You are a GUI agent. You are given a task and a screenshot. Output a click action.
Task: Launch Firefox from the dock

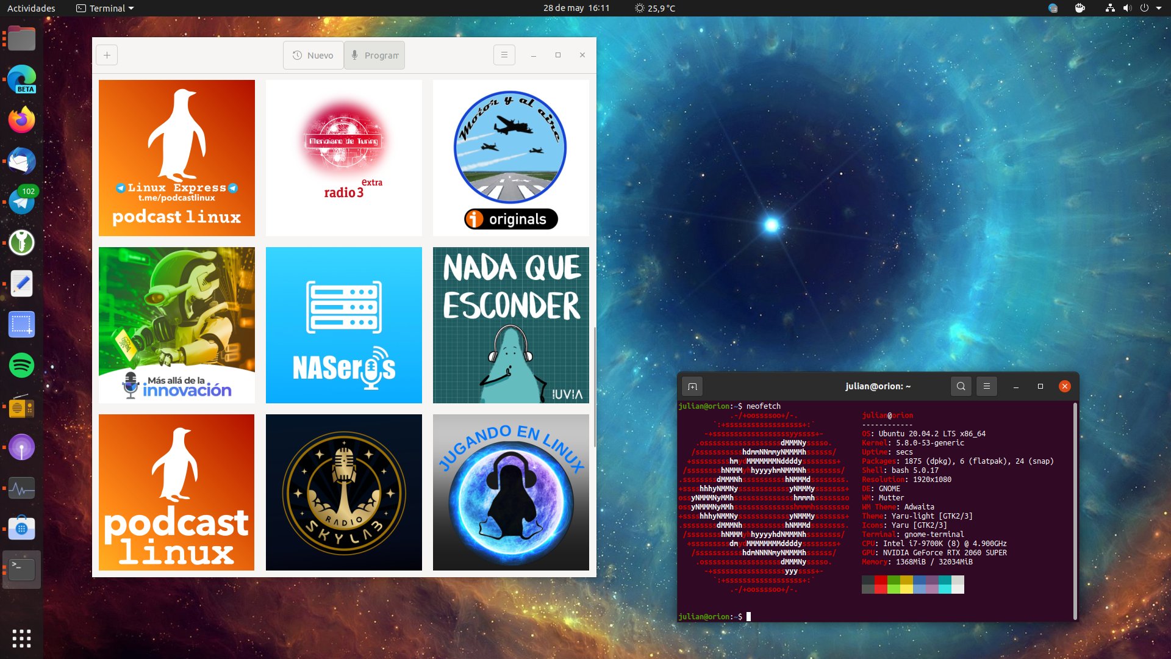point(22,120)
